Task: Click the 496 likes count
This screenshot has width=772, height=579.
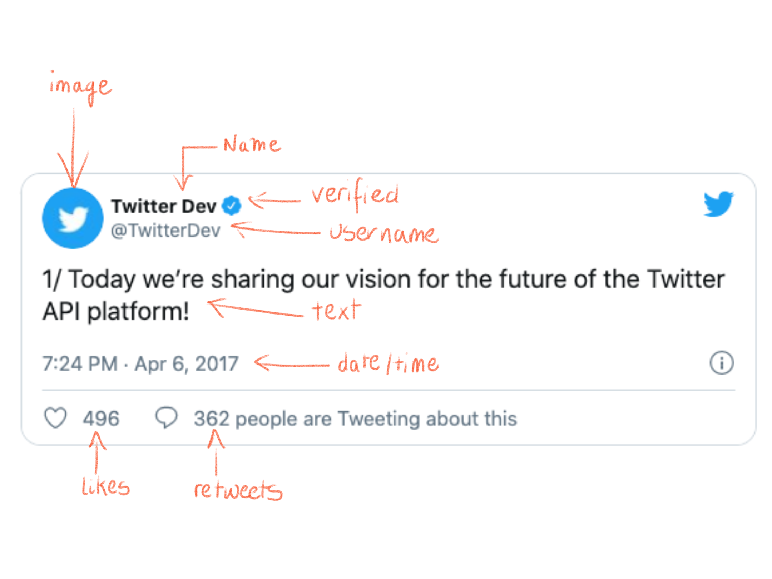Action: click(x=101, y=418)
